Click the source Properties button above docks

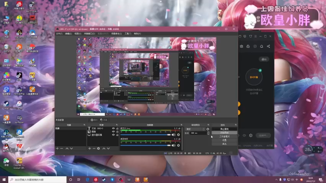pos(94,120)
